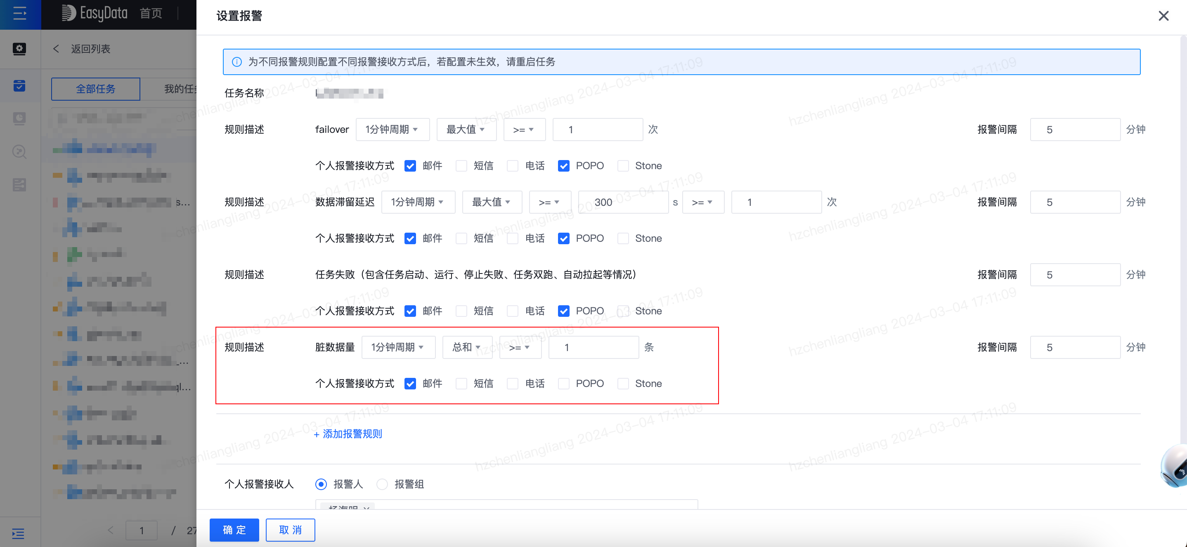Click 脏数据量 threshold input showing 1
This screenshot has height=547, width=1187.
tap(593, 348)
